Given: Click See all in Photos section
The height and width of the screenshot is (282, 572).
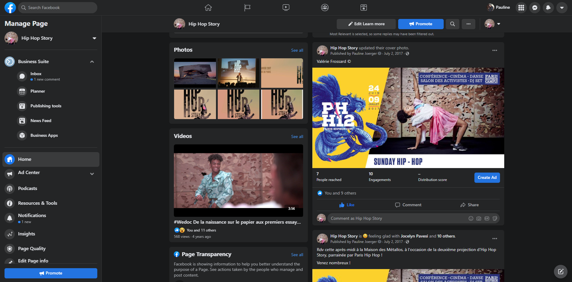Looking at the screenshot, I should (297, 50).
